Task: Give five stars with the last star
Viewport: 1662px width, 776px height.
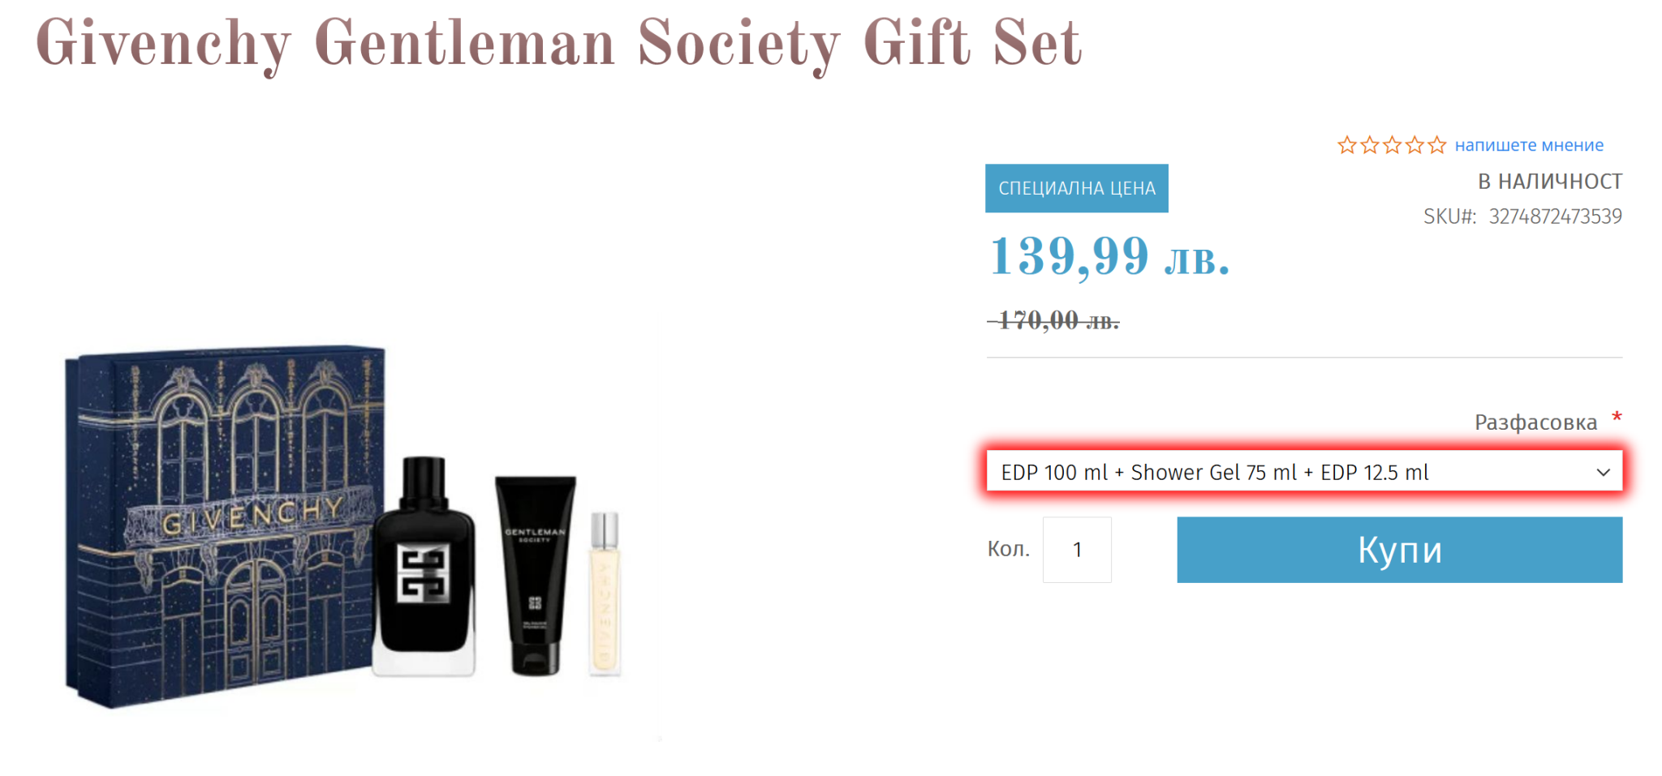Action: click(1437, 145)
